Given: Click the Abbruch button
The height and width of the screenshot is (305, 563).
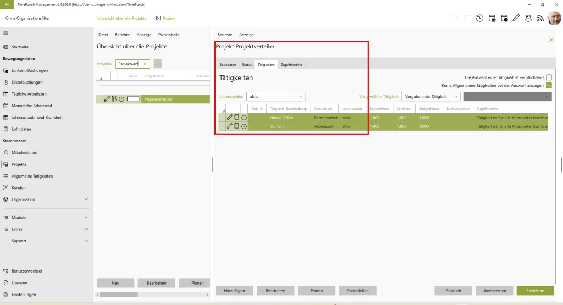Looking at the screenshot, I should tap(453, 291).
